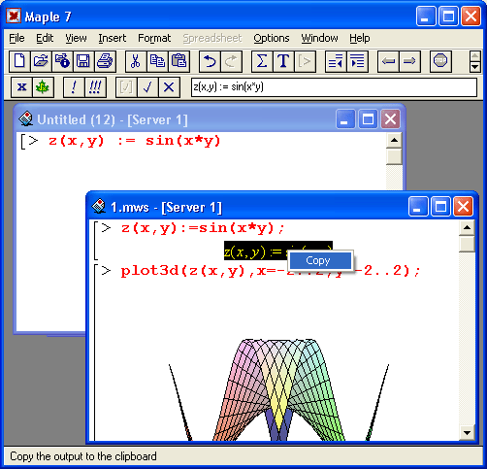The width and height of the screenshot is (487, 469).
Task: Toggle Maple leaf input mode icon
Action: (x=43, y=87)
